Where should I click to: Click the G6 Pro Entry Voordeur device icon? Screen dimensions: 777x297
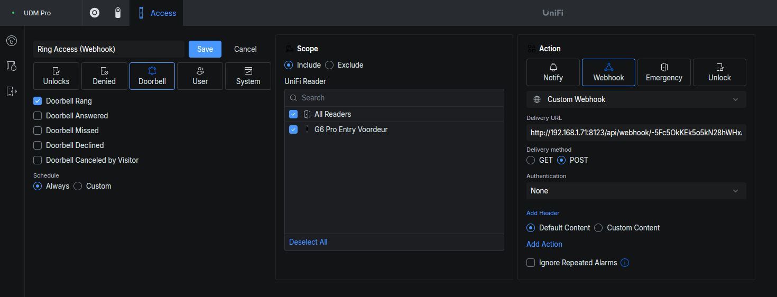click(307, 129)
